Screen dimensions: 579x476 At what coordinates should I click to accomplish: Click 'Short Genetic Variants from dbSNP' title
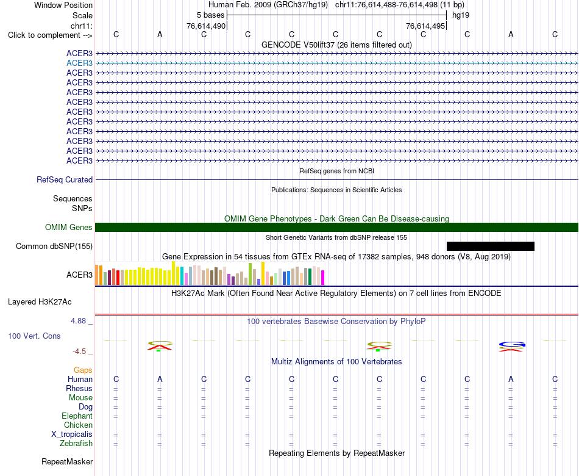pyautogui.click(x=336, y=237)
